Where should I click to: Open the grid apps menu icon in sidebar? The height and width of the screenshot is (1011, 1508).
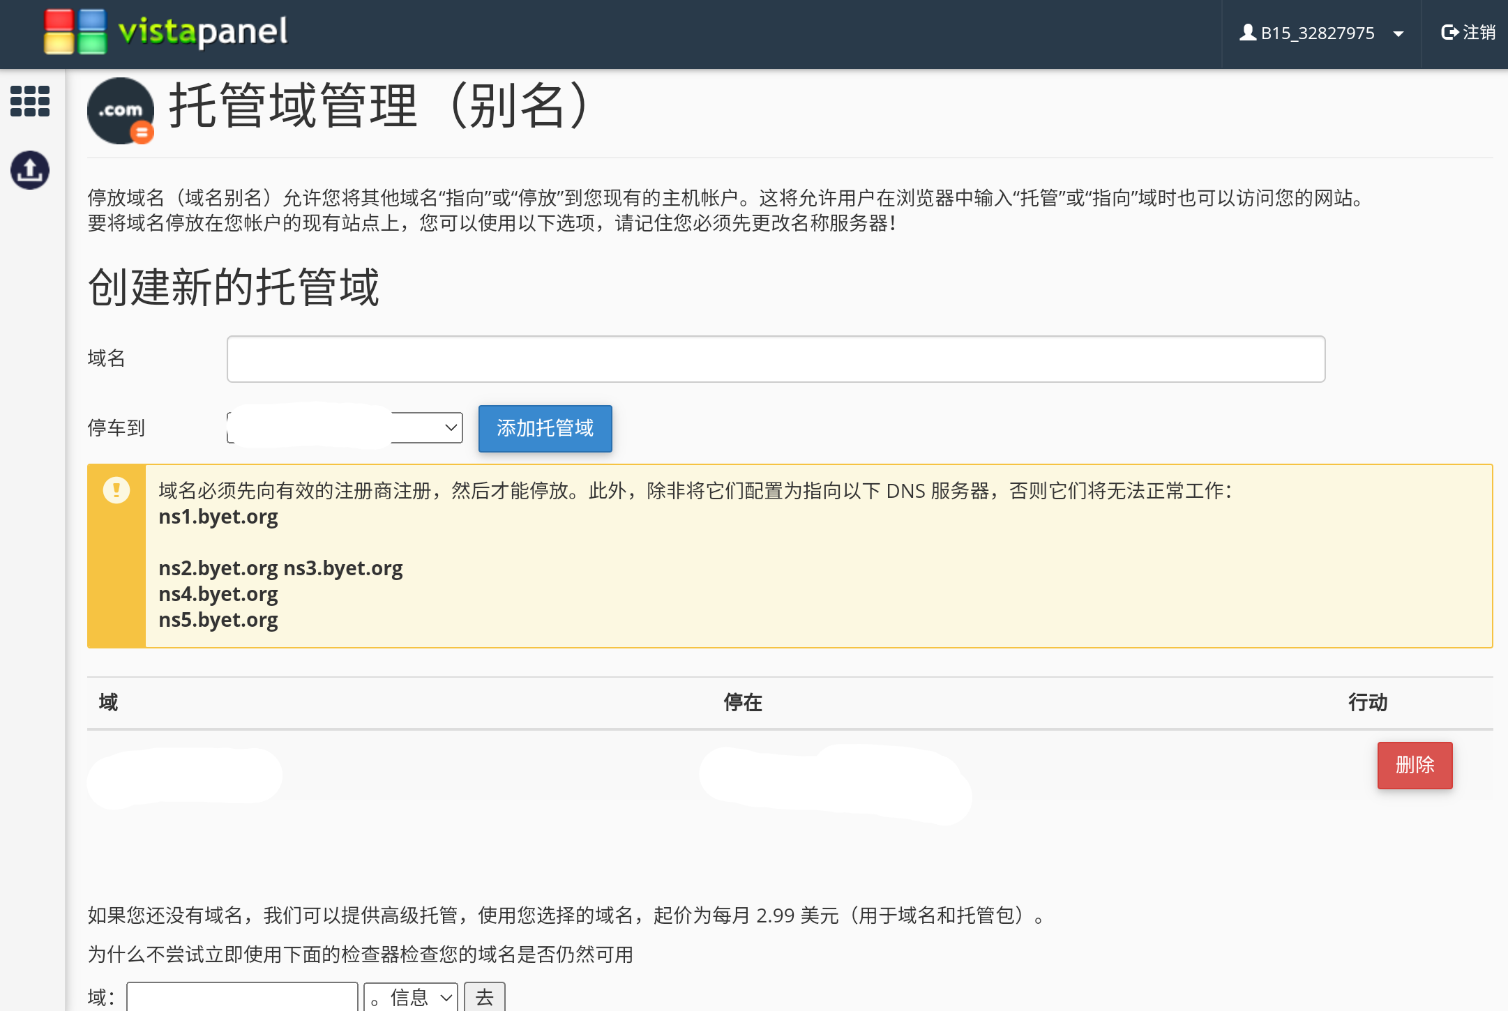(x=30, y=101)
